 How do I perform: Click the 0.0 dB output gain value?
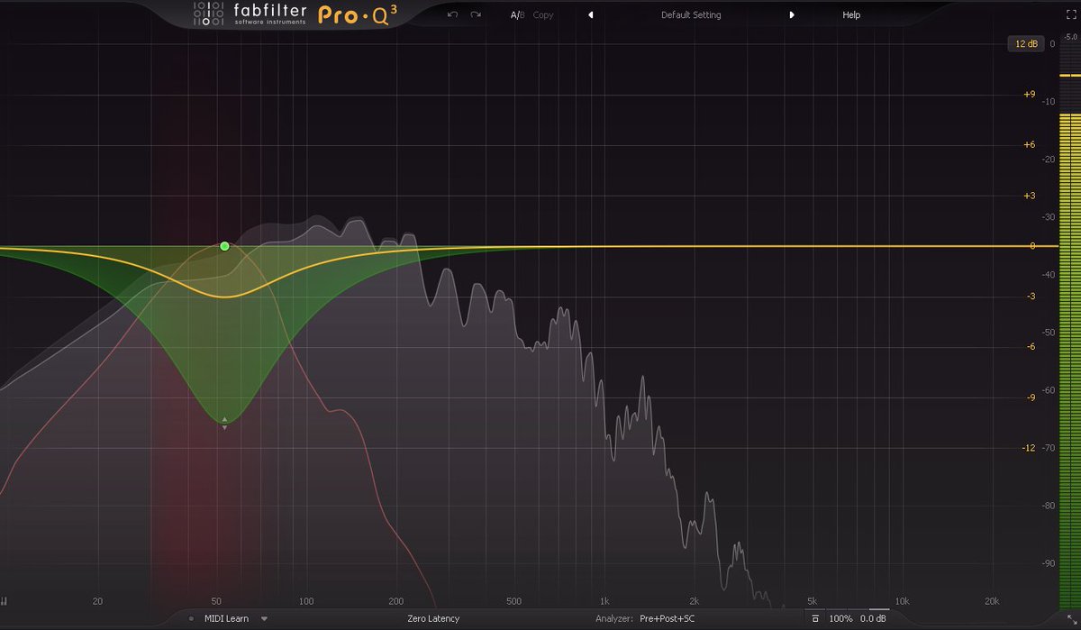[873, 619]
